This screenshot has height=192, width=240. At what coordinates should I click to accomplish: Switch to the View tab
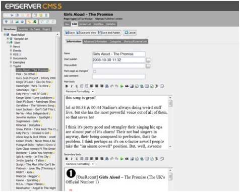pyautogui.click(x=67, y=24)
